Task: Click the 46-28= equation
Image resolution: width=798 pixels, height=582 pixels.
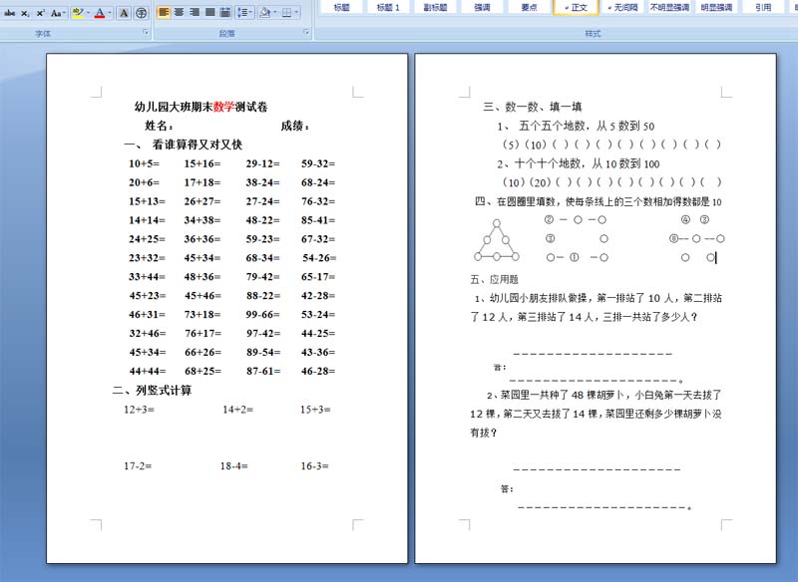Action: coord(318,371)
